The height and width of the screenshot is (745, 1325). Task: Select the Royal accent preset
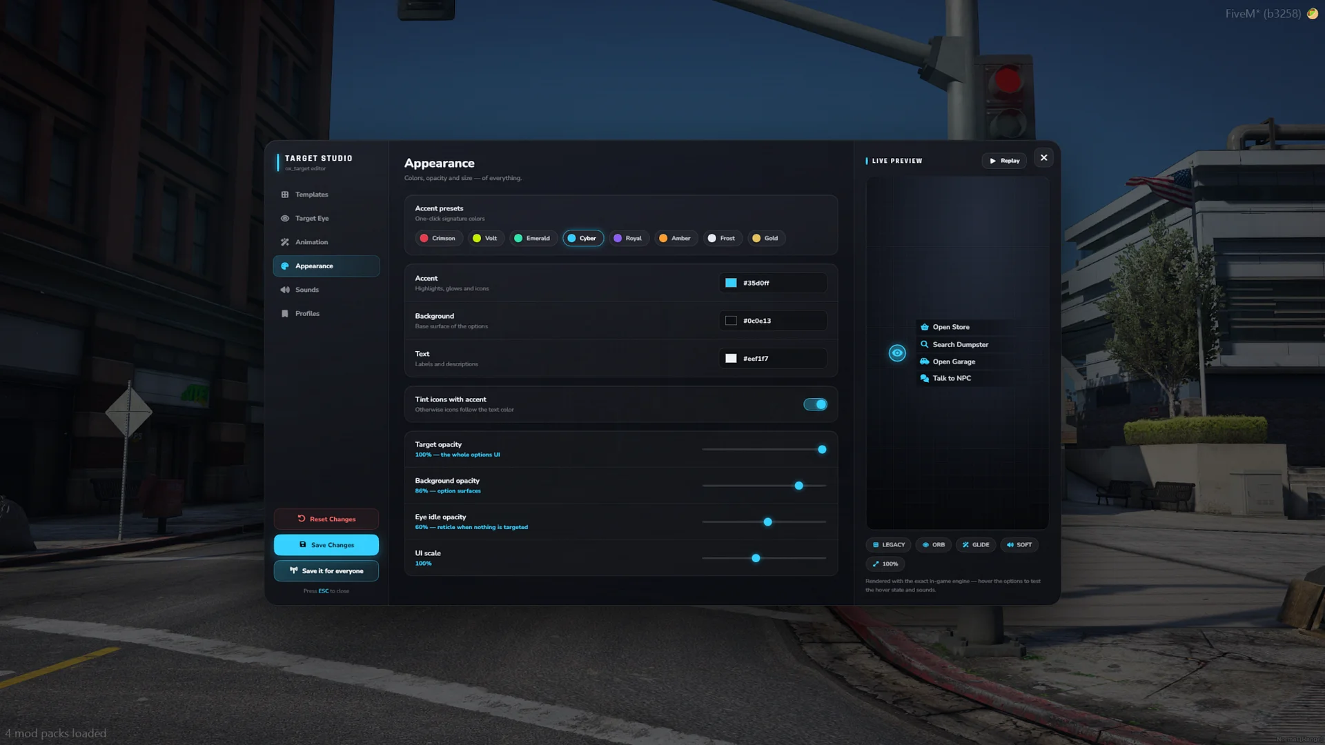pos(629,238)
